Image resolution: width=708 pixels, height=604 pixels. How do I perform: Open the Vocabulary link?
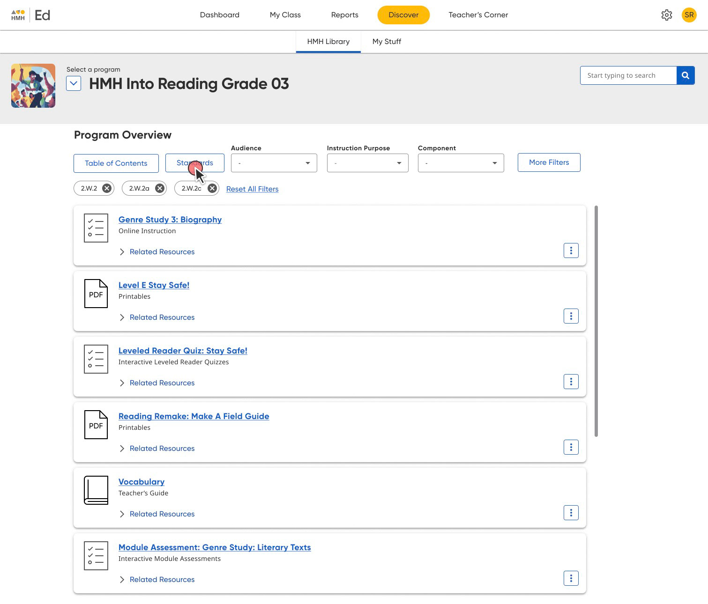[142, 482]
